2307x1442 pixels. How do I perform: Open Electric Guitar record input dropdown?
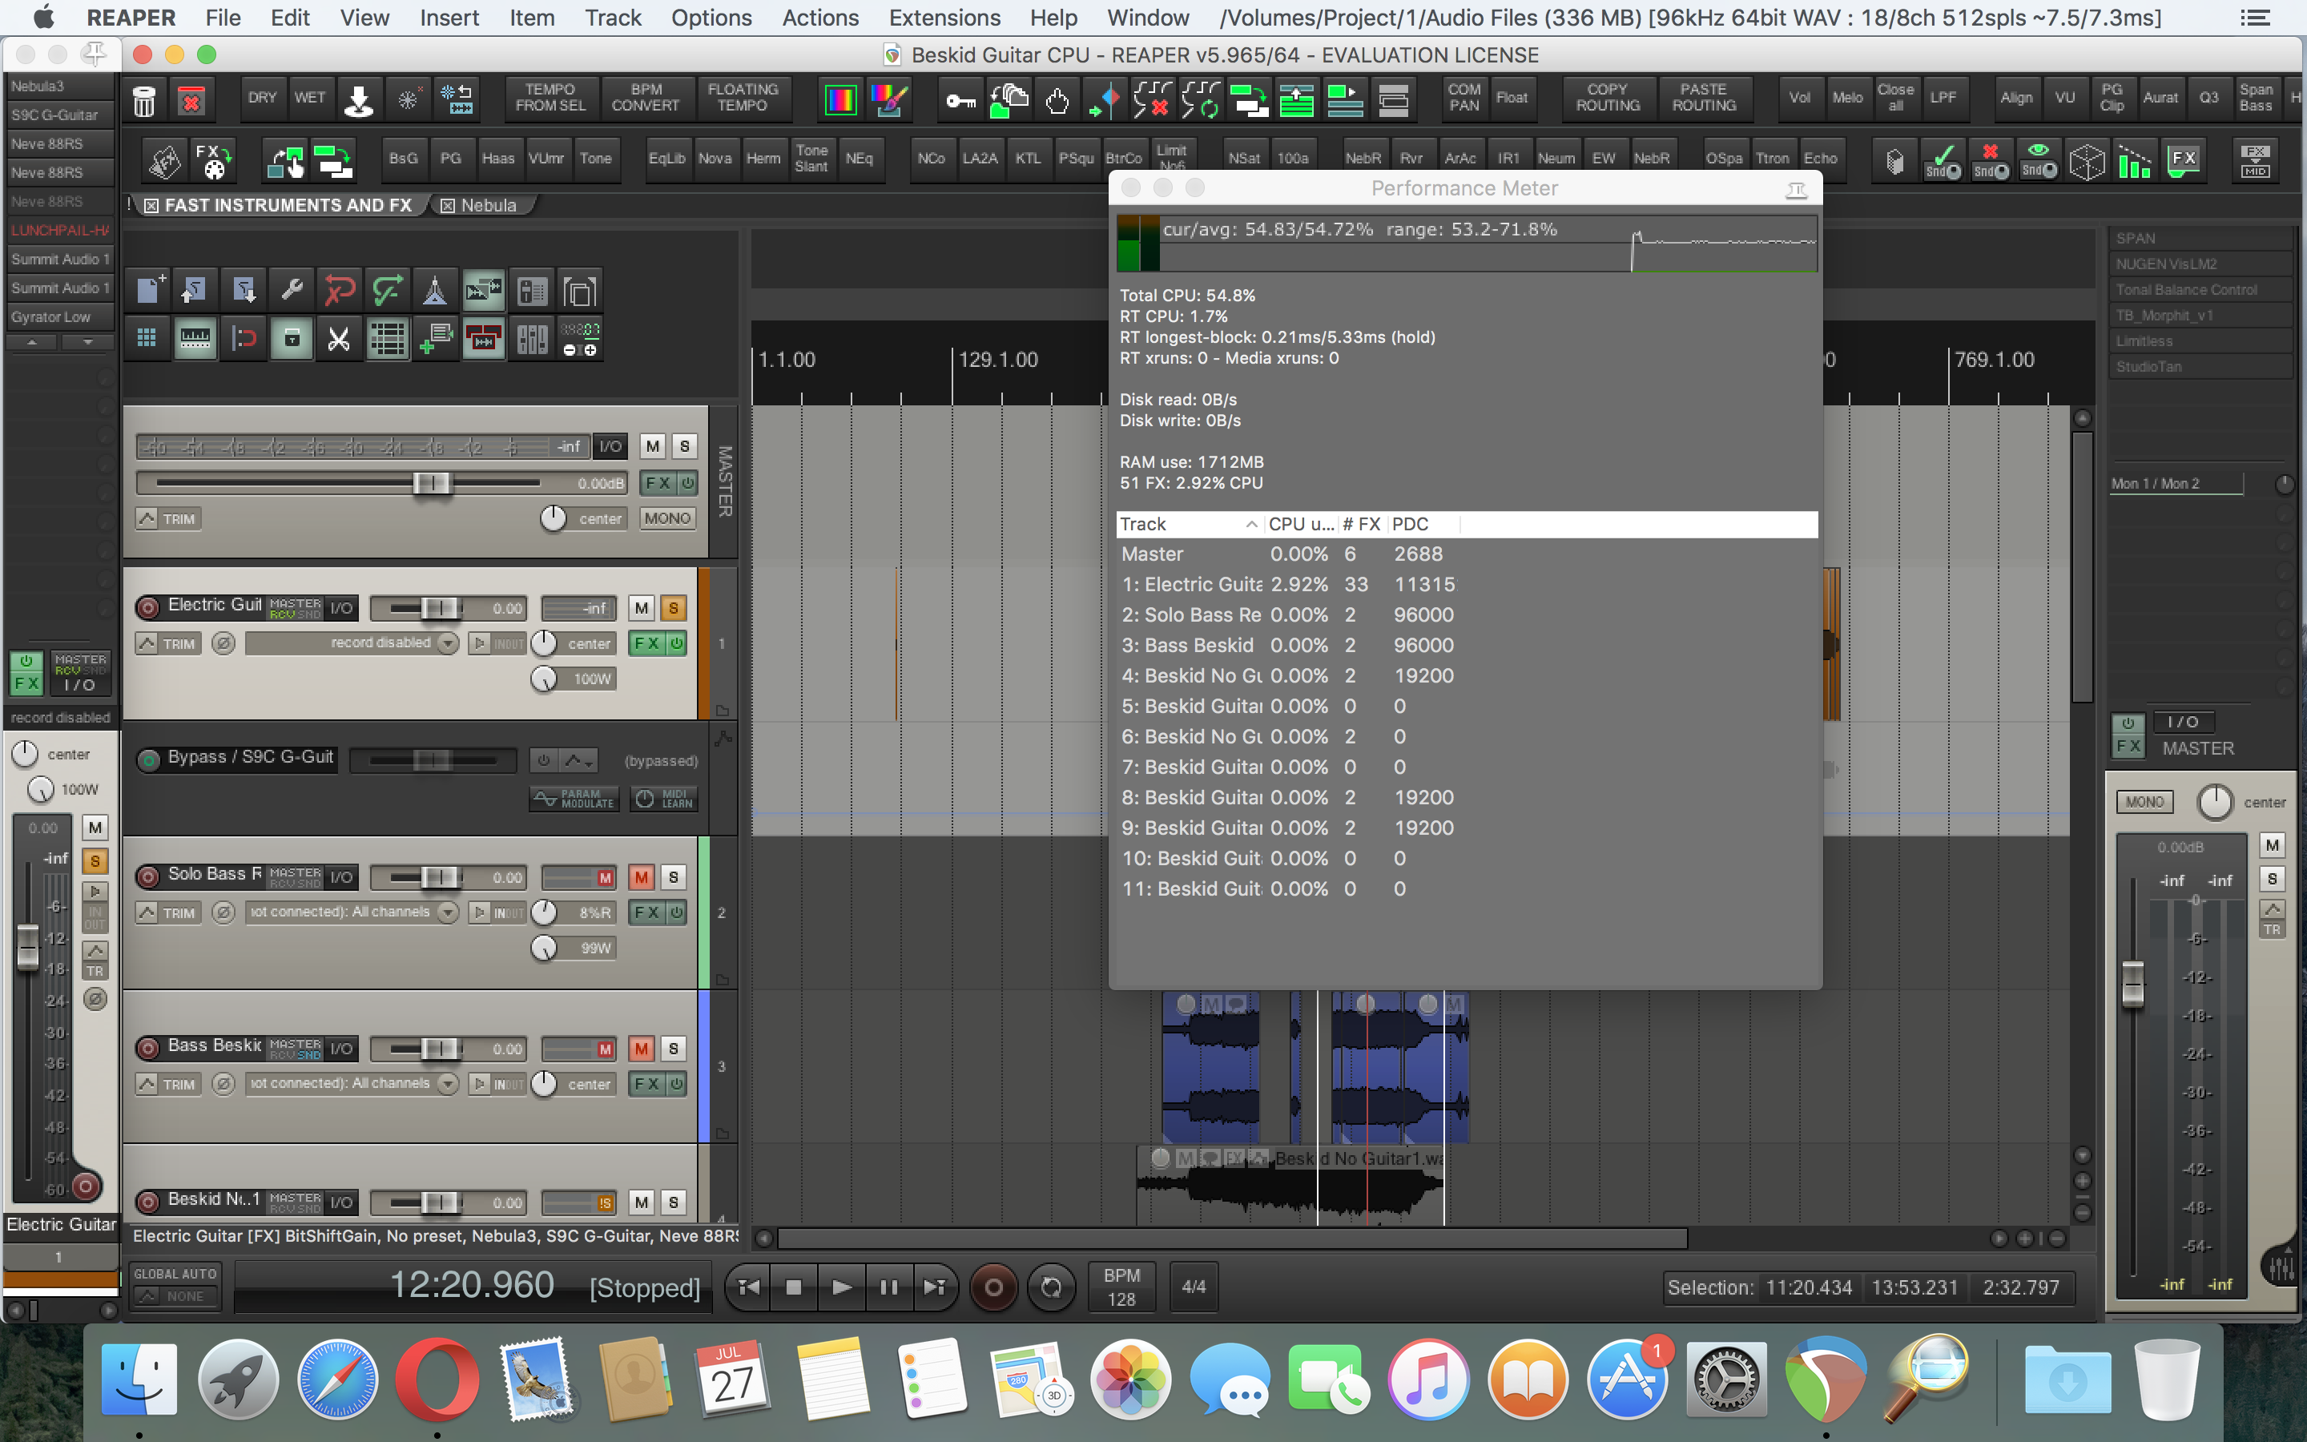[448, 644]
